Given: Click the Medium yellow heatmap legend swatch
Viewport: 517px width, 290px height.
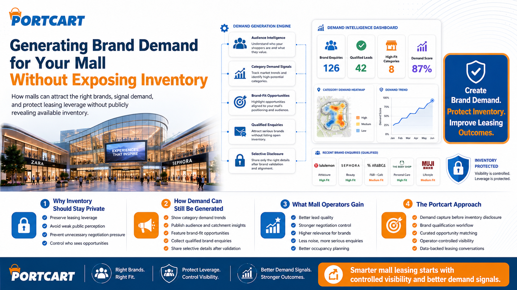Looking at the screenshot, I should point(358,124).
